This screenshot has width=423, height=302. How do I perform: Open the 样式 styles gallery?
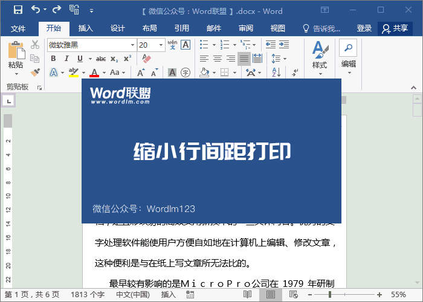pos(320,58)
